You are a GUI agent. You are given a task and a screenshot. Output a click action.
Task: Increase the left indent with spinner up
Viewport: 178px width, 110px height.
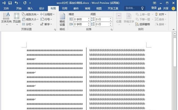click(x=89, y=18)
